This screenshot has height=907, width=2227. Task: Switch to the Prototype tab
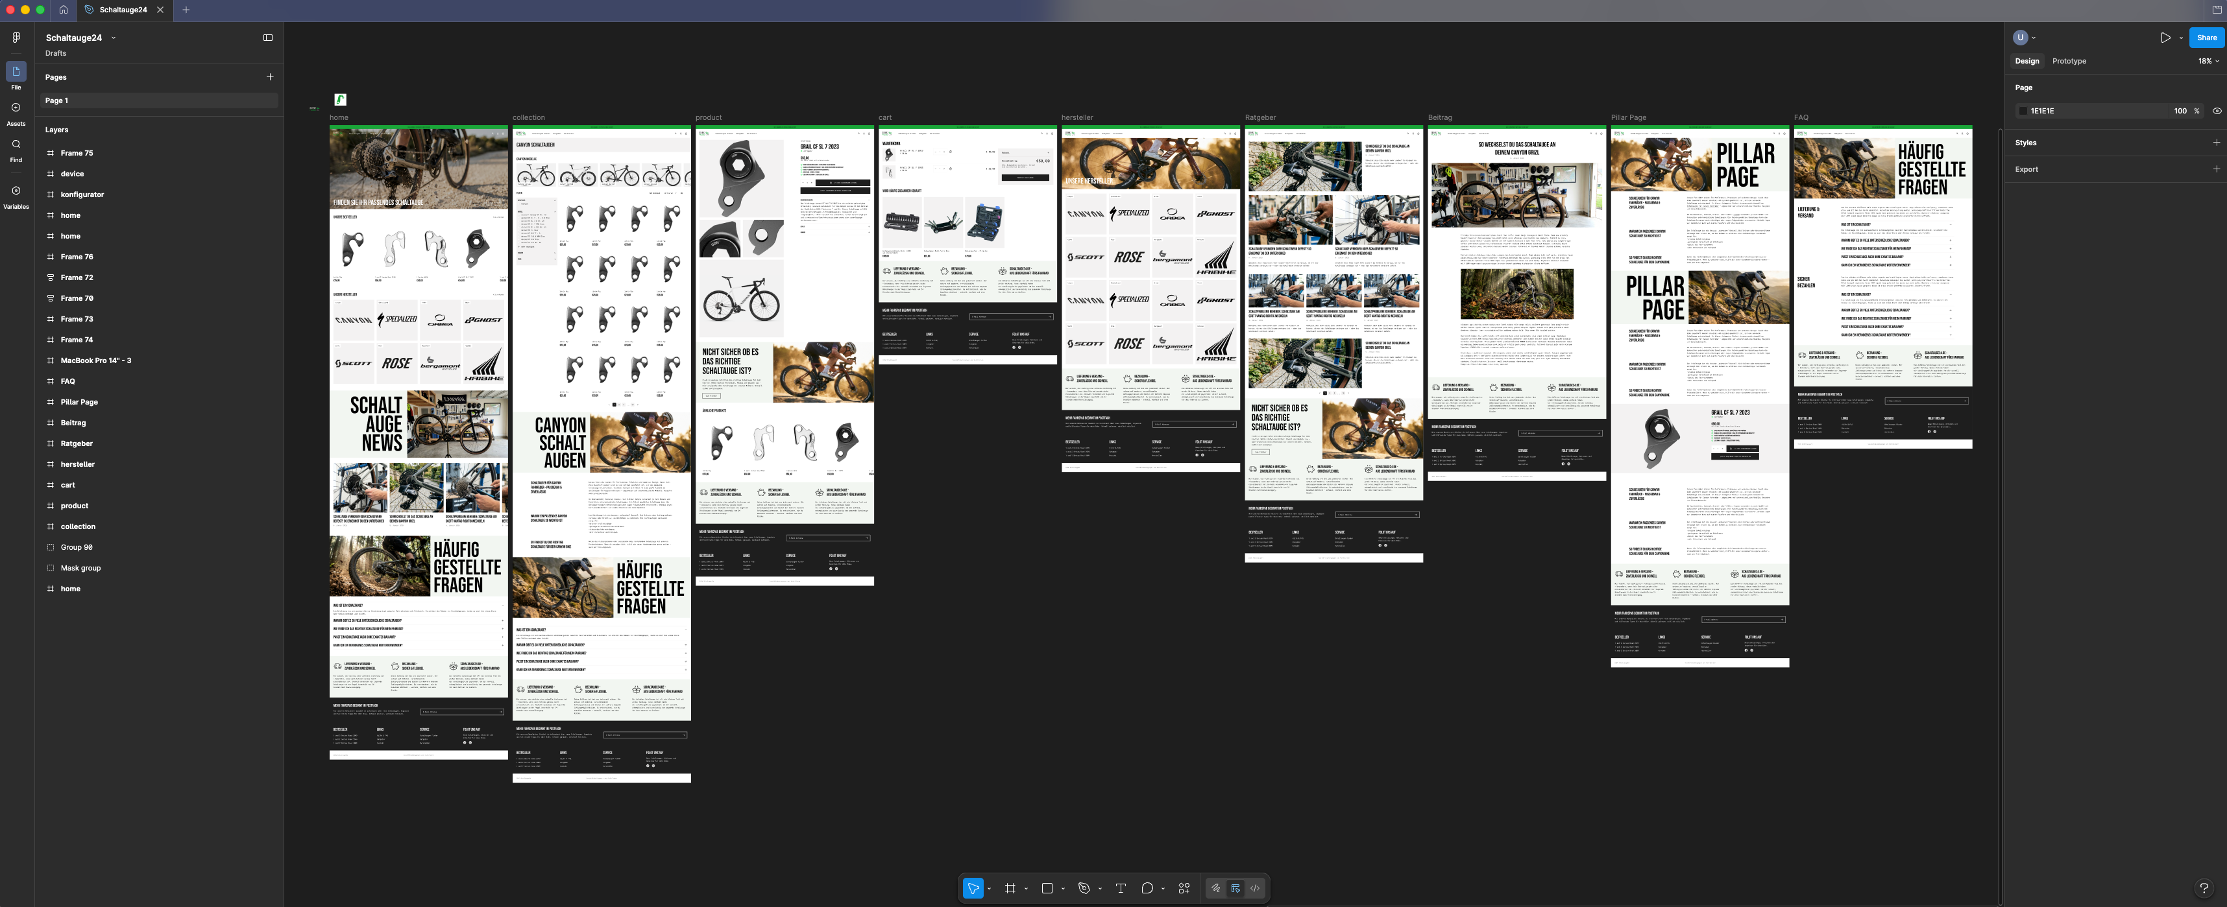point(2069,62)
